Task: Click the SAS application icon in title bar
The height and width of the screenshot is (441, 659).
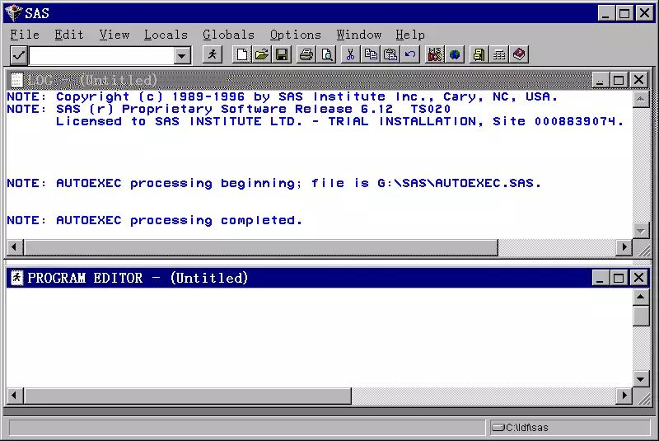Action: 14,13
